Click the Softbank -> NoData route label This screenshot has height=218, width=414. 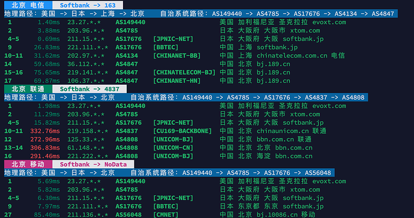pos(93,164)
